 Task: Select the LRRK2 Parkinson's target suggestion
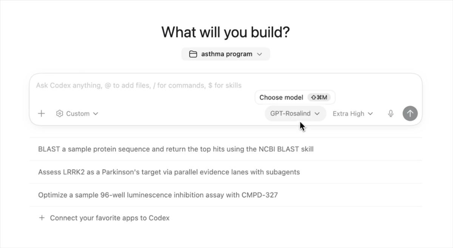pos(169,172)
